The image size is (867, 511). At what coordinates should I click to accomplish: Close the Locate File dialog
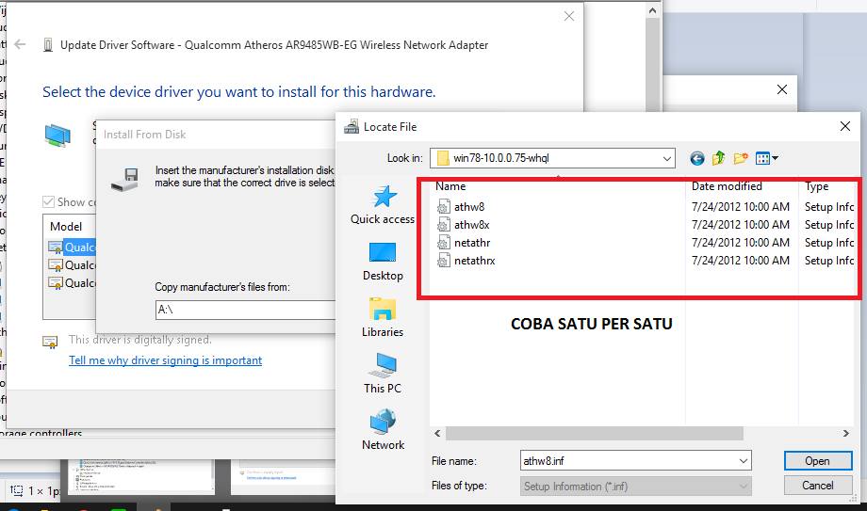845,126
